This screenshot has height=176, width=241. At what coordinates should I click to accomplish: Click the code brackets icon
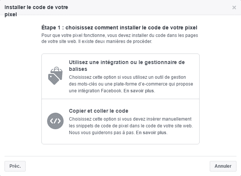click(55, 121)
